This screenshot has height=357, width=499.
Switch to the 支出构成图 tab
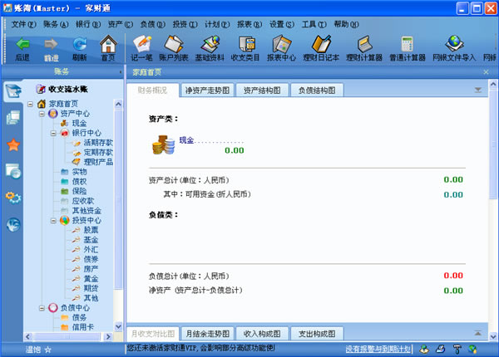(317, 334)
